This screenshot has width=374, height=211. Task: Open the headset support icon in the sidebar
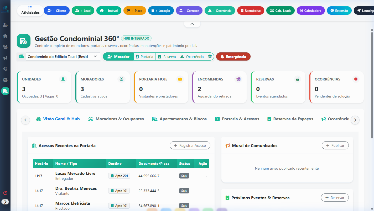[5, 69]
